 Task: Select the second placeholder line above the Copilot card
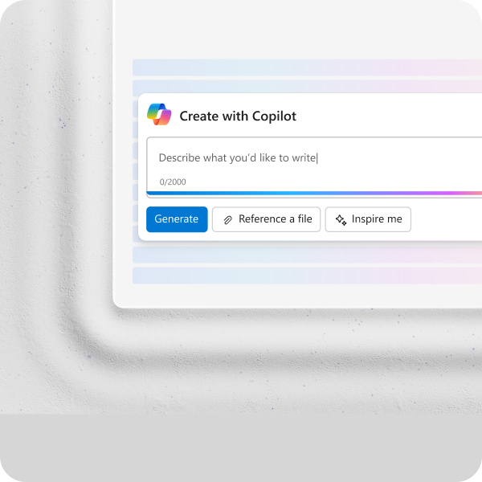coord(307,87)
